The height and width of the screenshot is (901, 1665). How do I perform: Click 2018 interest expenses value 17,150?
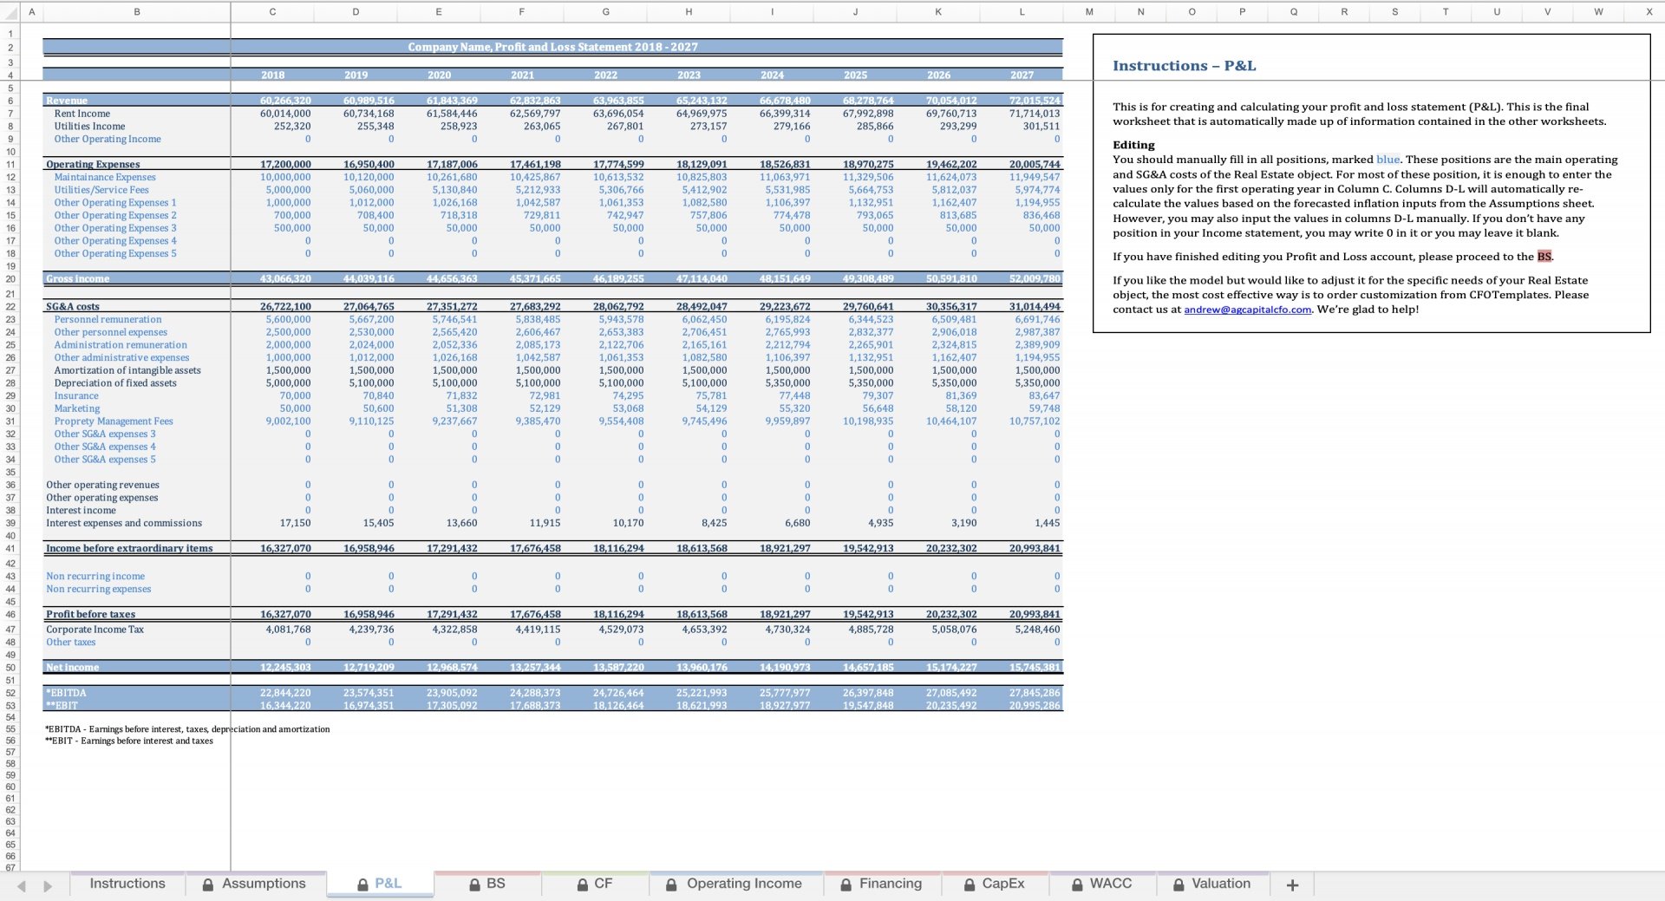[295, 523]
